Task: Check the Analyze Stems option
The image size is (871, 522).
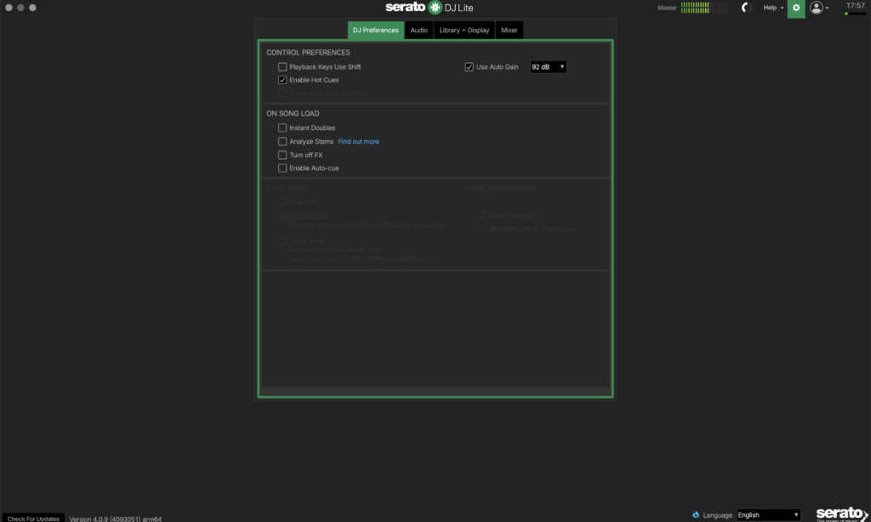Action: point(282,142)
